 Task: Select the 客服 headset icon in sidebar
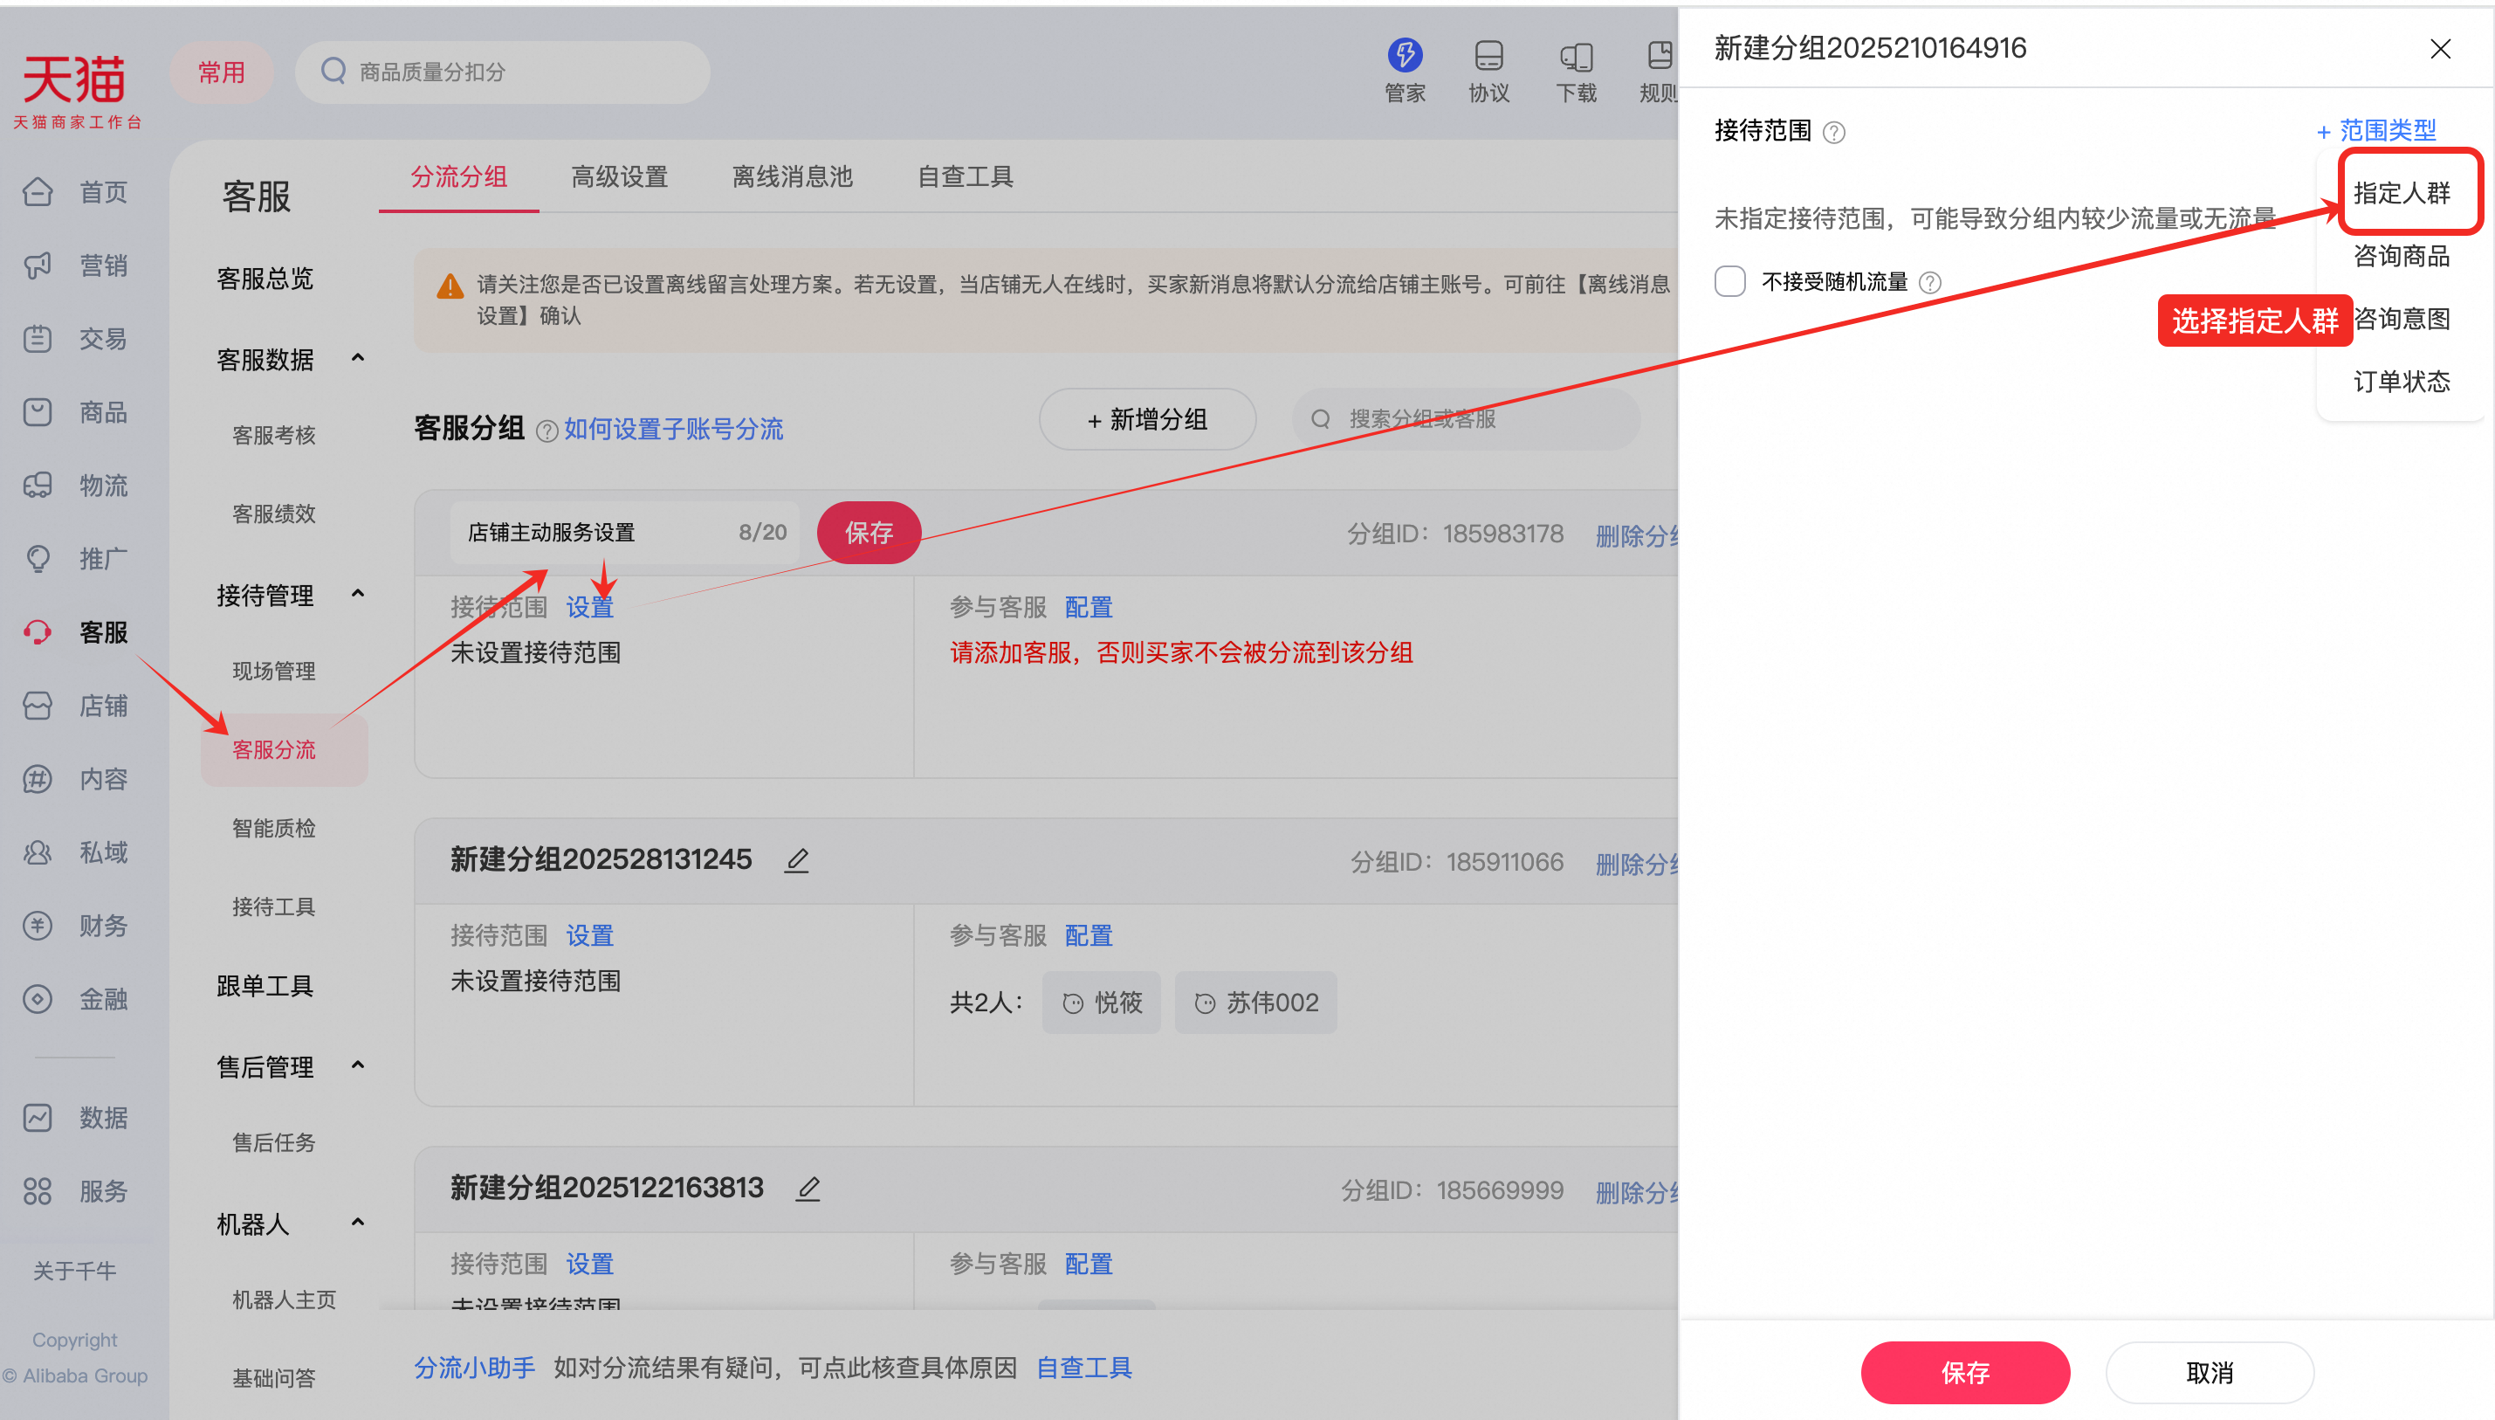click(37, 632)
